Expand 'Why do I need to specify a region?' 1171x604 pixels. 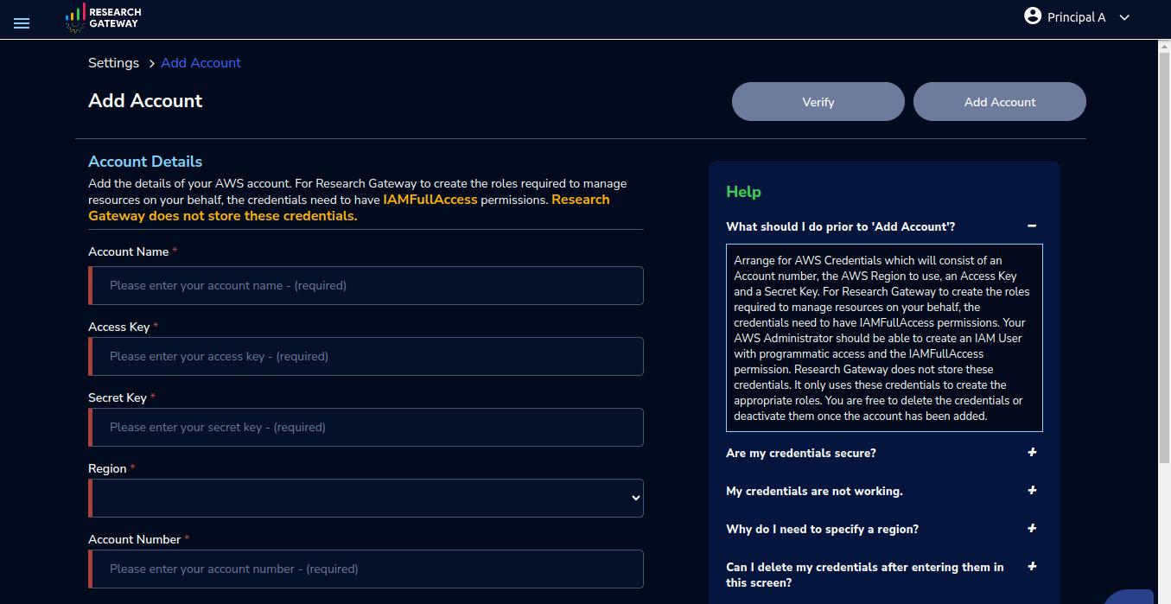click(x=1032, y=529)
